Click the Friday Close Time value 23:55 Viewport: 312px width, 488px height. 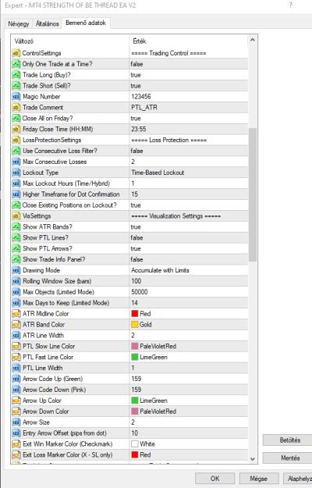click(x=139, y=129)
